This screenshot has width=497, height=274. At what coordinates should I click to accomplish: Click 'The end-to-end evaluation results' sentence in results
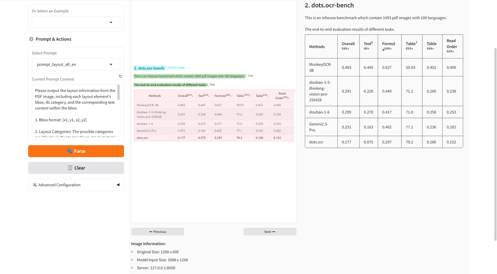tap(349, 29)
